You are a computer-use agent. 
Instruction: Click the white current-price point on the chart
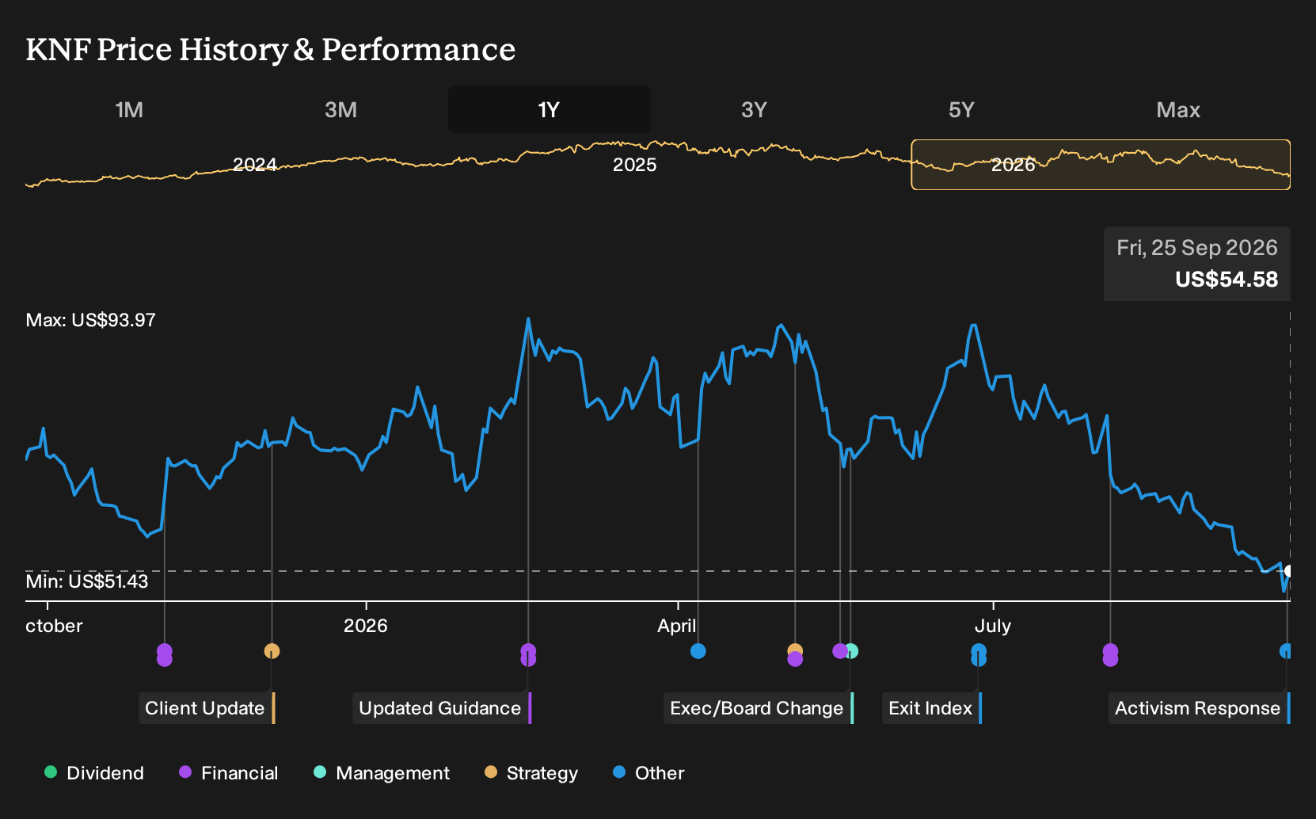pyautogui.click(x=1288, y=571)
